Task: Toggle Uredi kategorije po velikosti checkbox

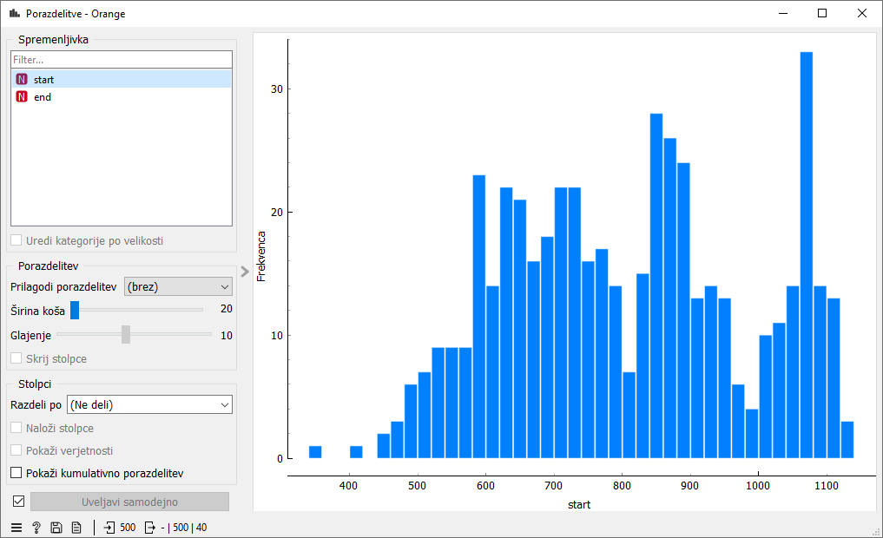Action: (16, 240)
